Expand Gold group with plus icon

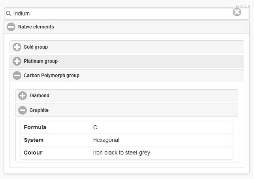coord(17,47)
